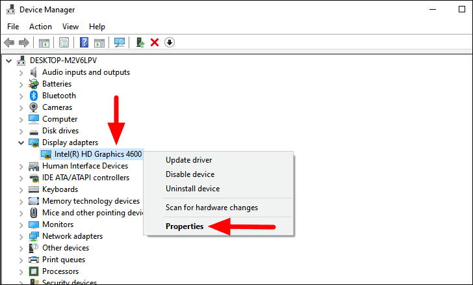Viewport: 473px width, 285px height.
Task: Click the Device Manager title bar icon
Action: [x=10, y=9]
